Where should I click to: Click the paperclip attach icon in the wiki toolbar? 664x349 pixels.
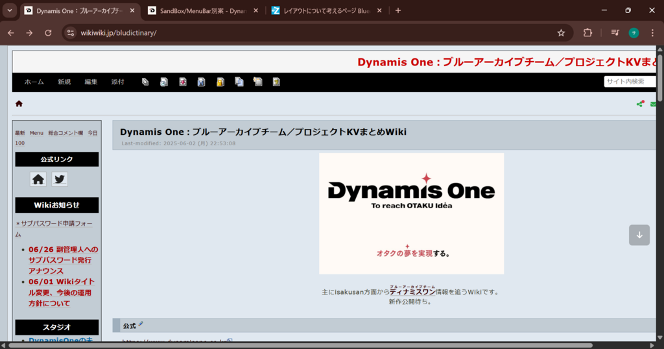pos(145,82)
